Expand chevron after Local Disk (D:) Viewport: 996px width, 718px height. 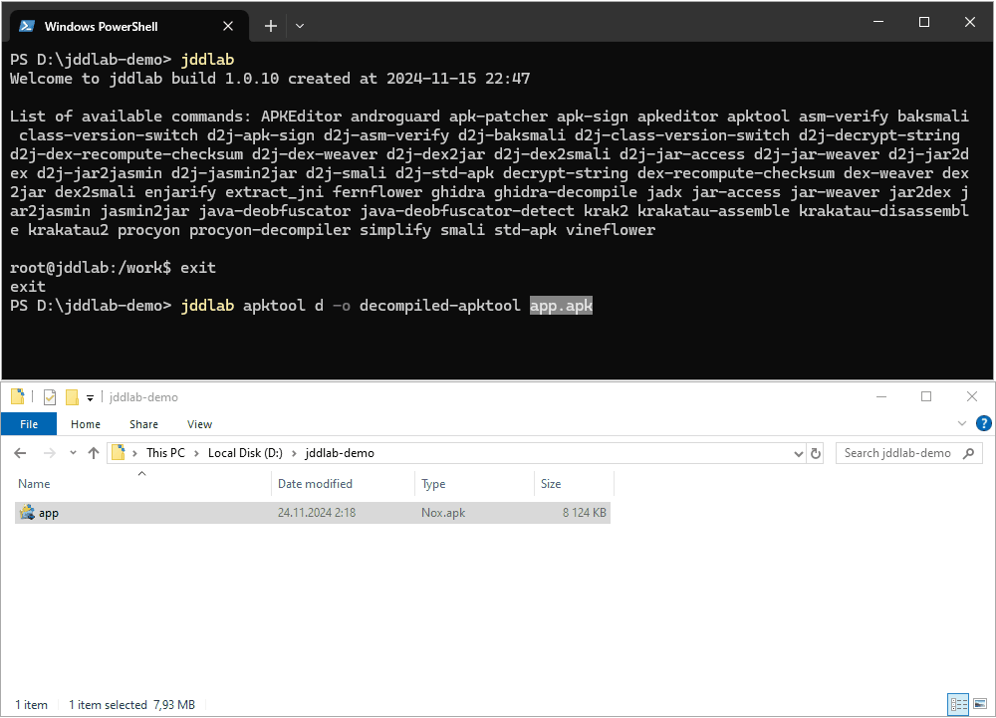click(x=294, y=453)
